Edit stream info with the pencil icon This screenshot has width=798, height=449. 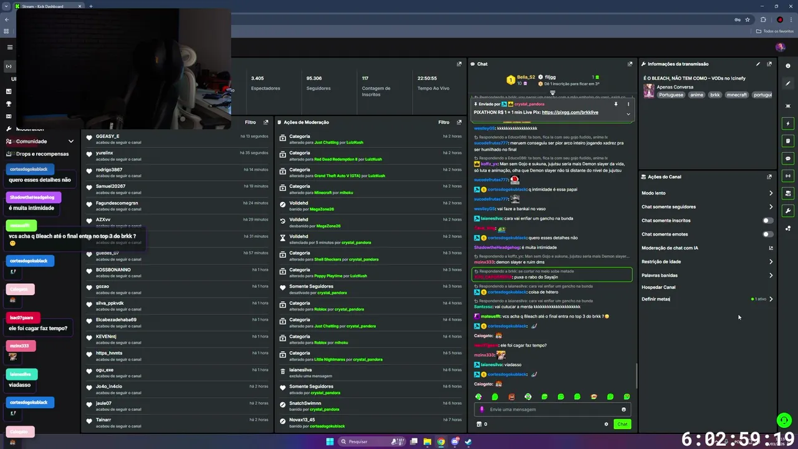click(x=758, y=64)
